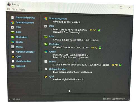Click 'DELL U2412M (1920x1200@59Hz)' text

click(x=71, y=55)
